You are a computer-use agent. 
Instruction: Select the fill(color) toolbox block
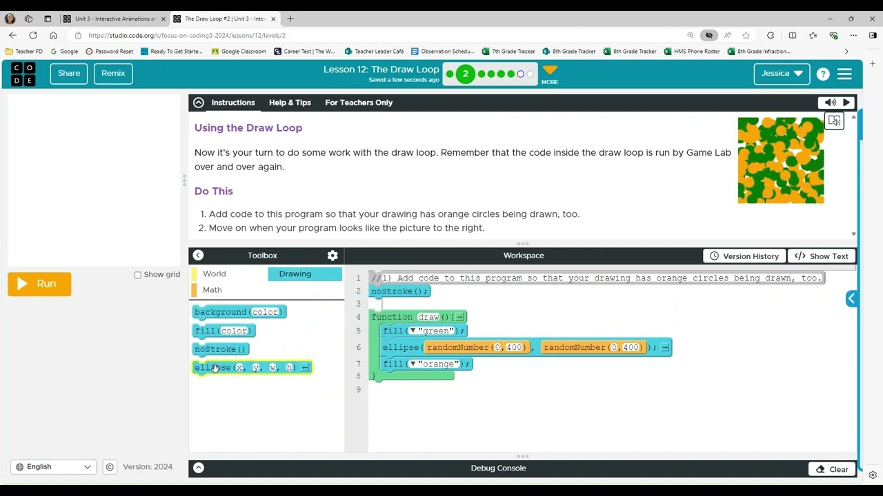coord(224,331)
